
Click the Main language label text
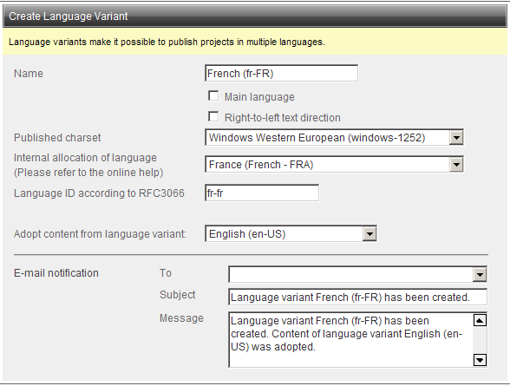259,97
